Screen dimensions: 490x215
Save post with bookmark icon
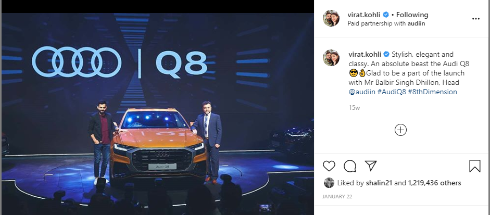475,166
